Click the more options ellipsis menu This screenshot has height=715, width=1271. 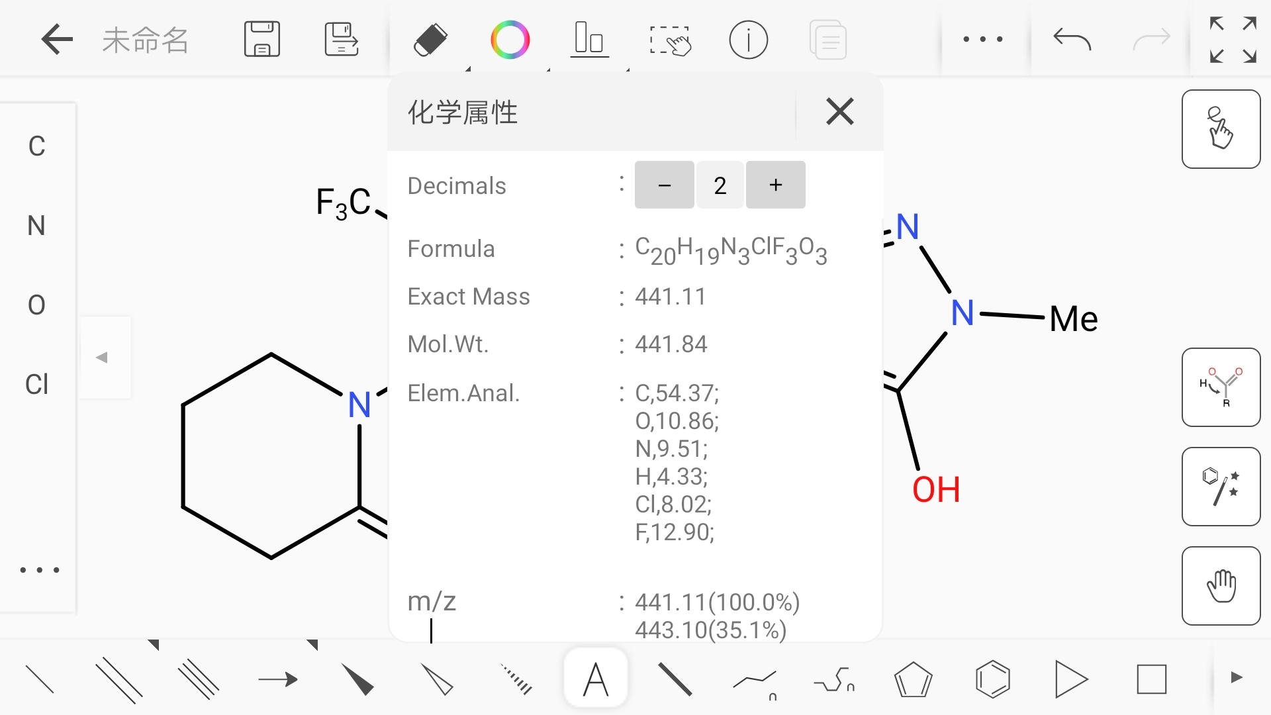[x=980, y=39]
